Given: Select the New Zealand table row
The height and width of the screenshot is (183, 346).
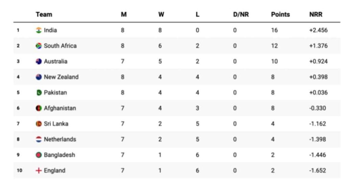Looking at the screenshot, I should [177, 77].
